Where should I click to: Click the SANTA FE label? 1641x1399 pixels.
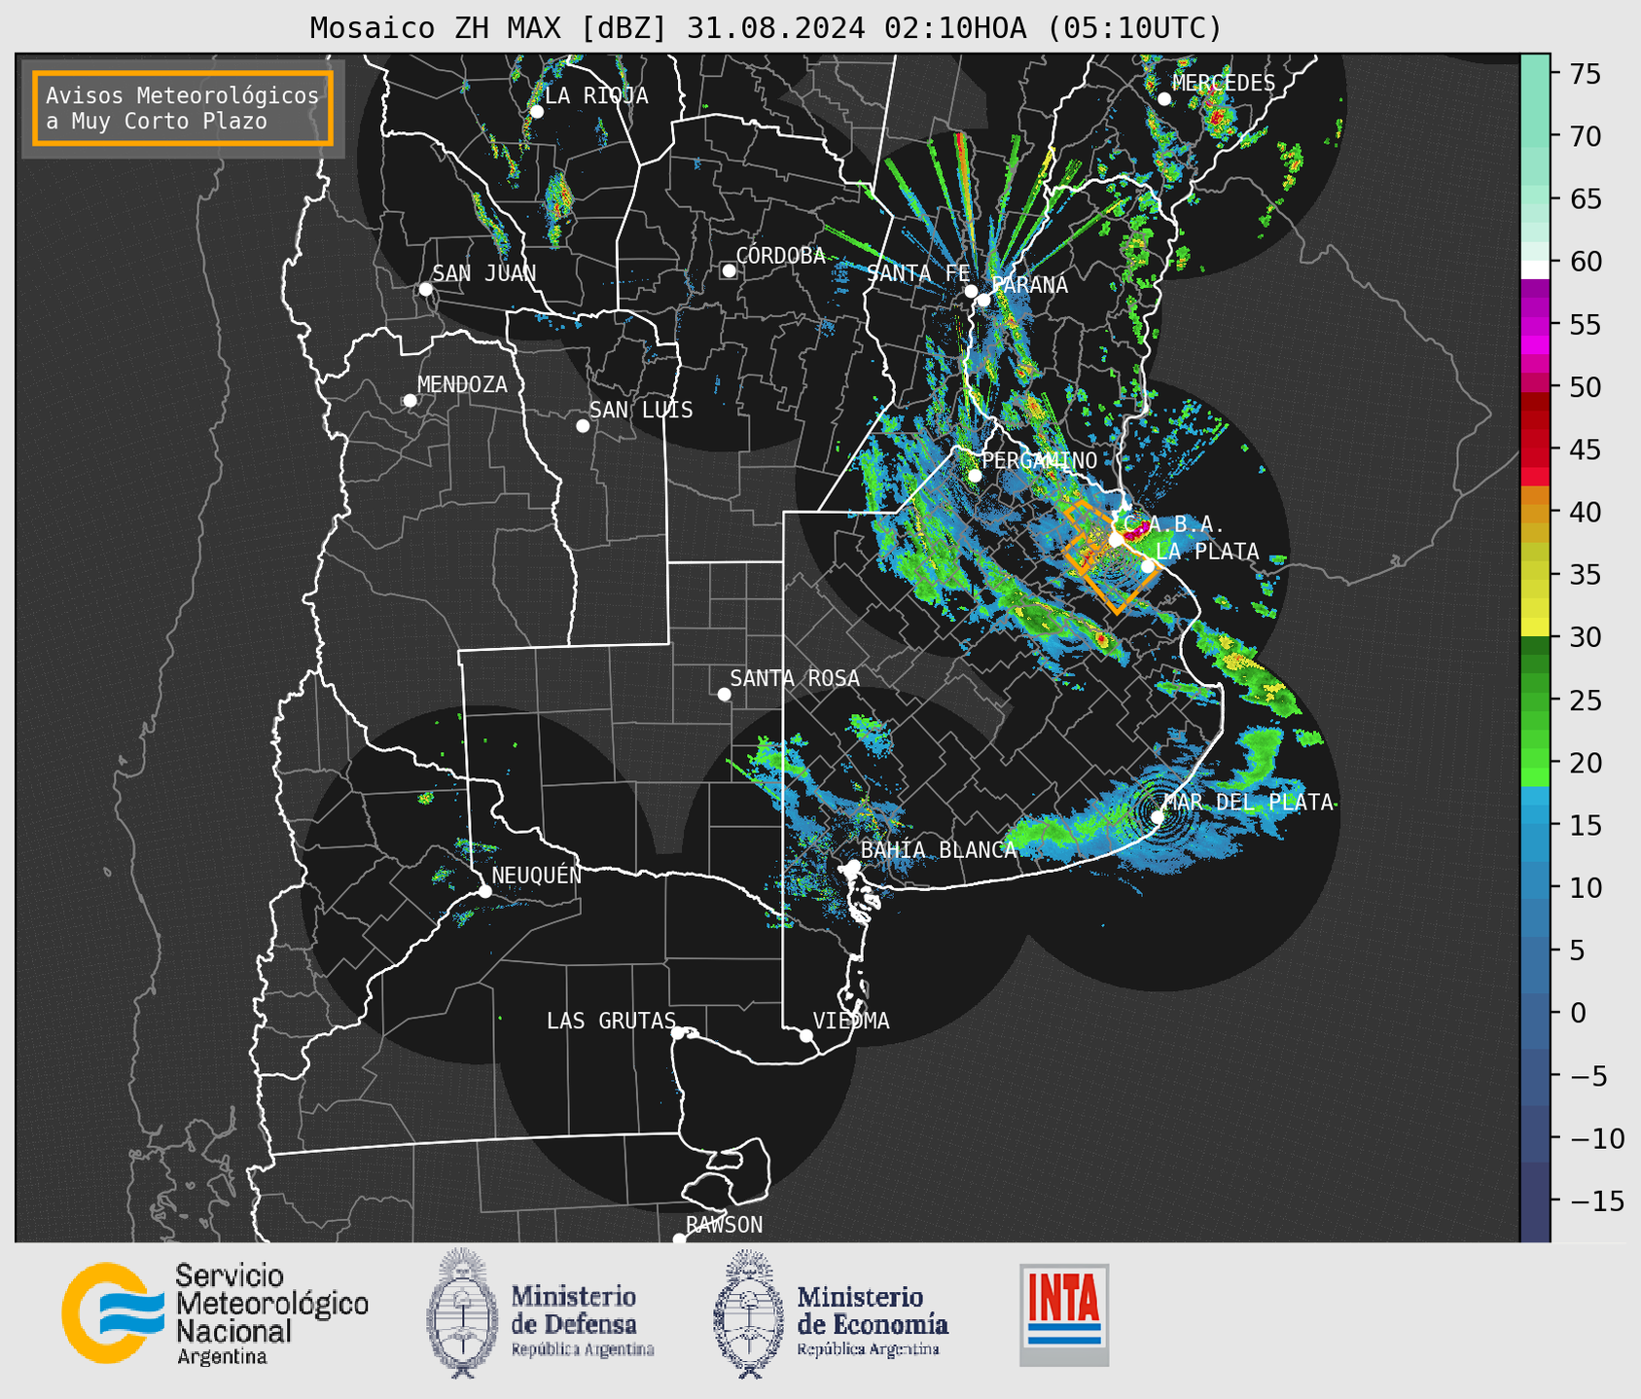pyautogui.click(x=918, y=273)
